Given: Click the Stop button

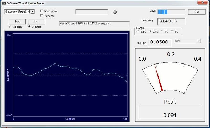Looking at the screenshot, I should pyautogui.click(x=36, y=21).
